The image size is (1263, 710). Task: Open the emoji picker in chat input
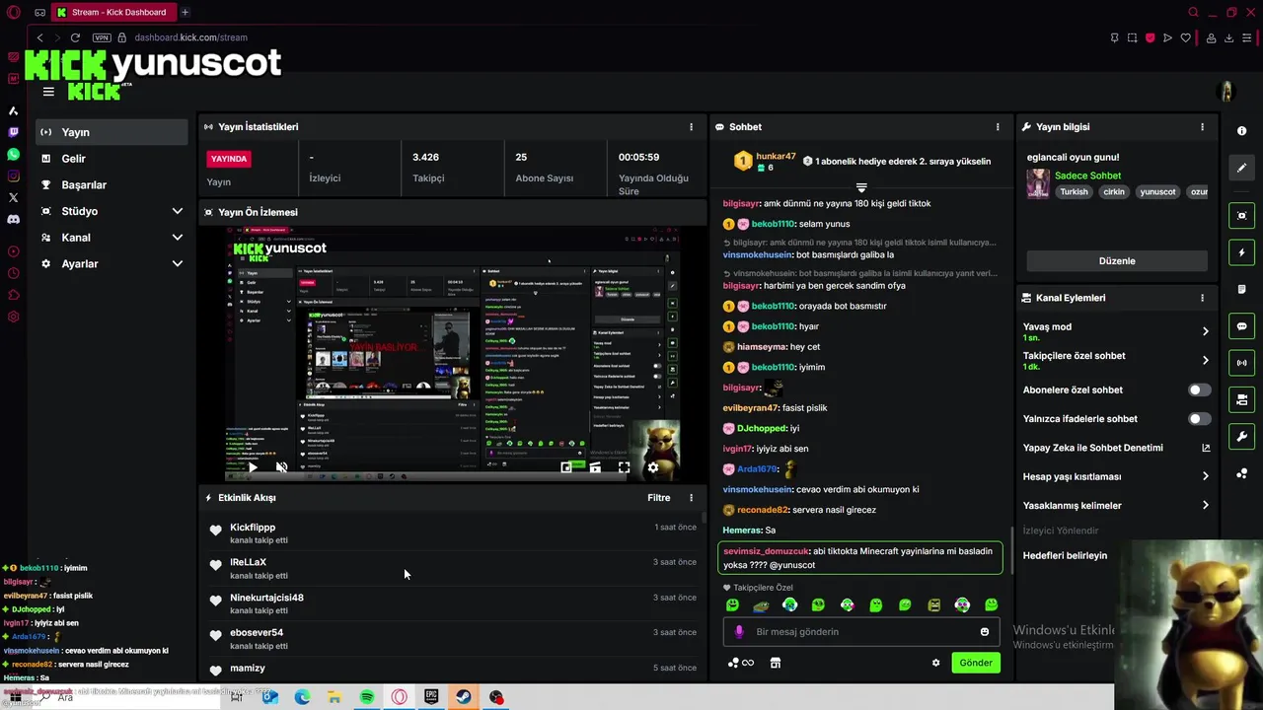click(985, 632)
